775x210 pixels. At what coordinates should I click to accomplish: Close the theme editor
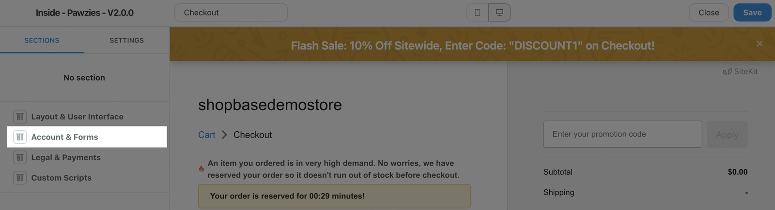click(x=708, y=13)
